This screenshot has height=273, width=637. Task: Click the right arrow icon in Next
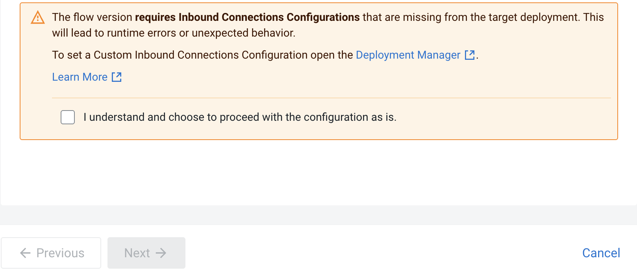(x=161, y=253)
